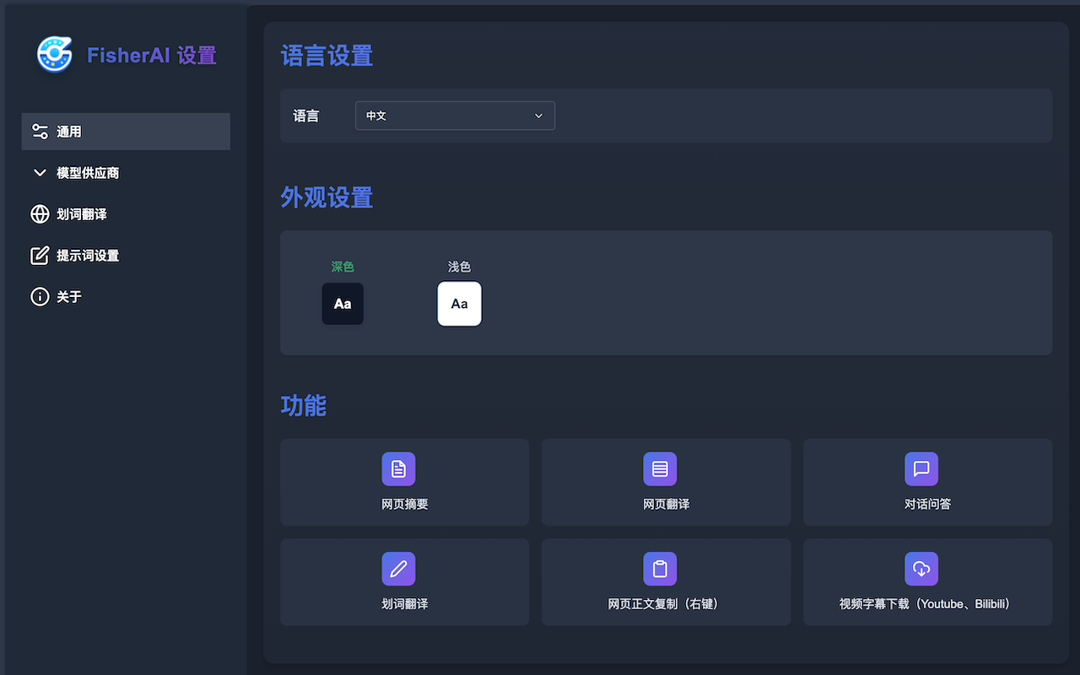Open the 语言 language dropdown
Image resolution: width=1080 pixels, height=675 pixels.
coord(455,116)
